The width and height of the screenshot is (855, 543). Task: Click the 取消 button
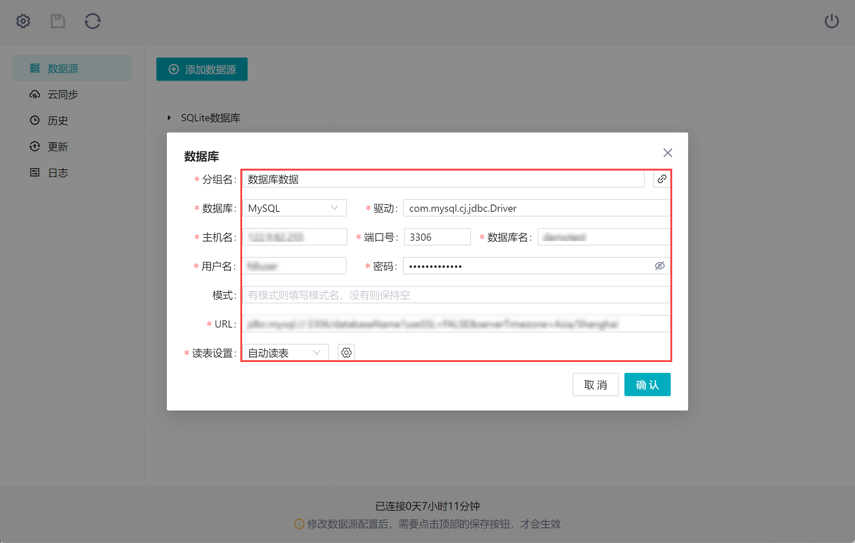595,384
